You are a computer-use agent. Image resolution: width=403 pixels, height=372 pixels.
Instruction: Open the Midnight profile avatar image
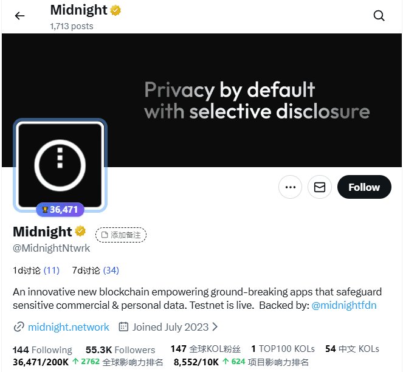pos(60,165)
